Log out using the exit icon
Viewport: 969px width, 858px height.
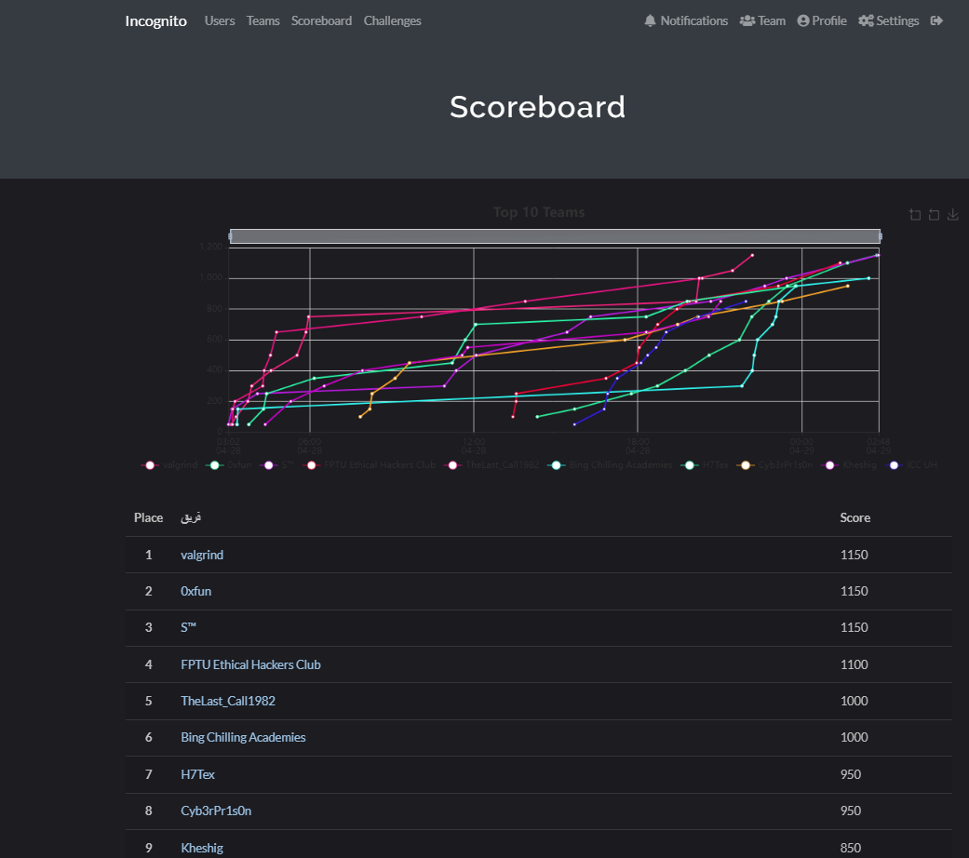[x=936, y=20]
